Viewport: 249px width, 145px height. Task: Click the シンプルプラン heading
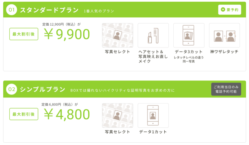(x=42, y=89)
